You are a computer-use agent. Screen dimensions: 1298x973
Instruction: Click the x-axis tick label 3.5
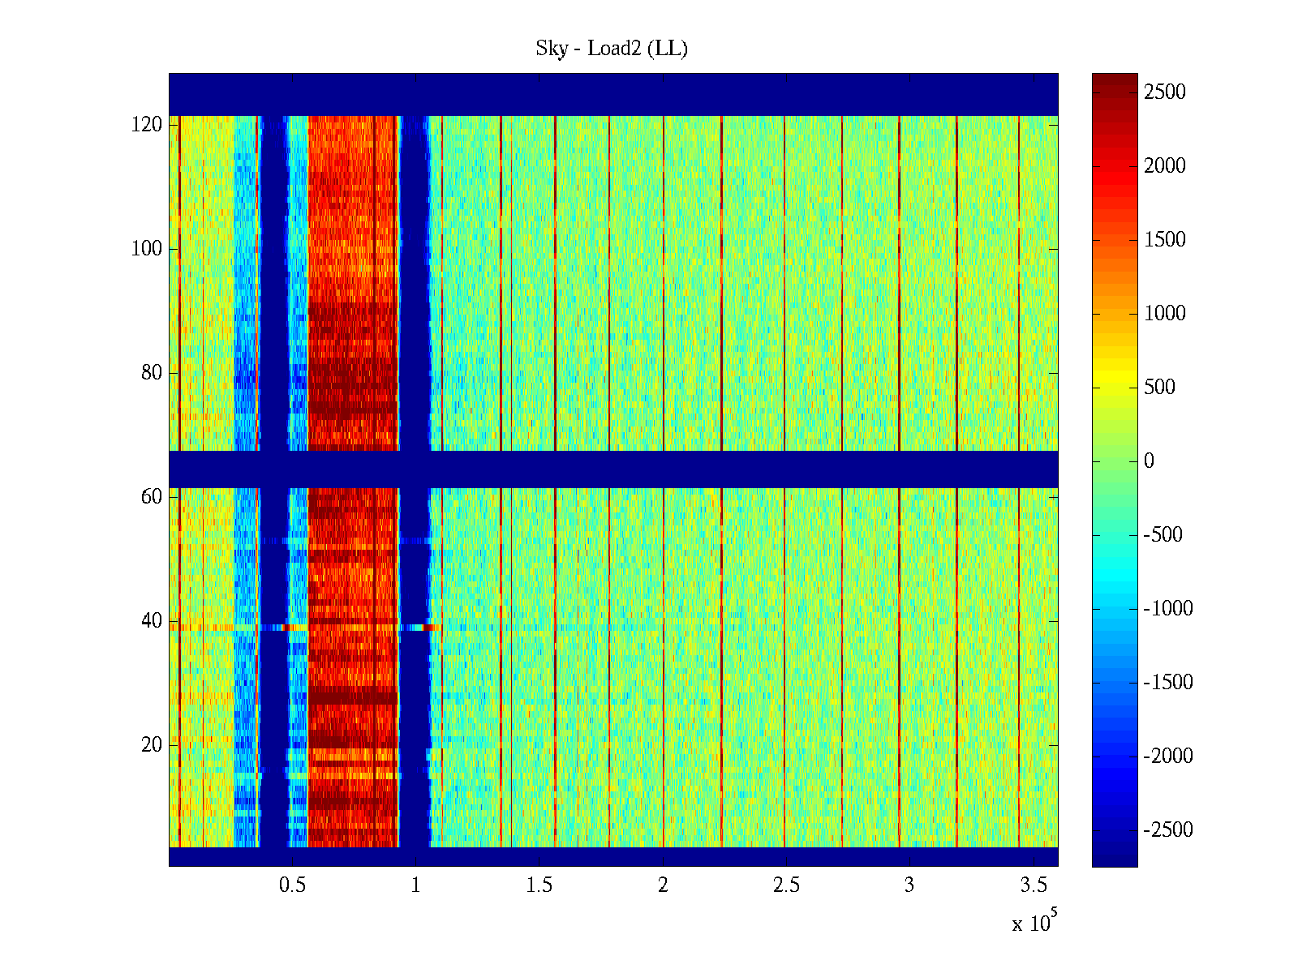[1034, 885]
